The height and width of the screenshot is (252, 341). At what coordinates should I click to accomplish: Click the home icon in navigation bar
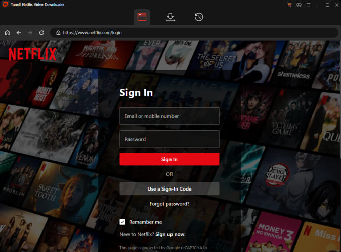point(7,33)
